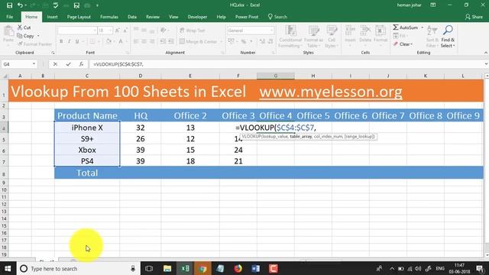Open Firefox from the taskbar
The image size is (489, 275).
click(238, 268)
